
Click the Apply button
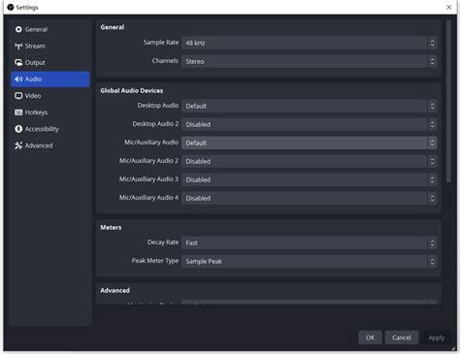(x=437, y=338)
